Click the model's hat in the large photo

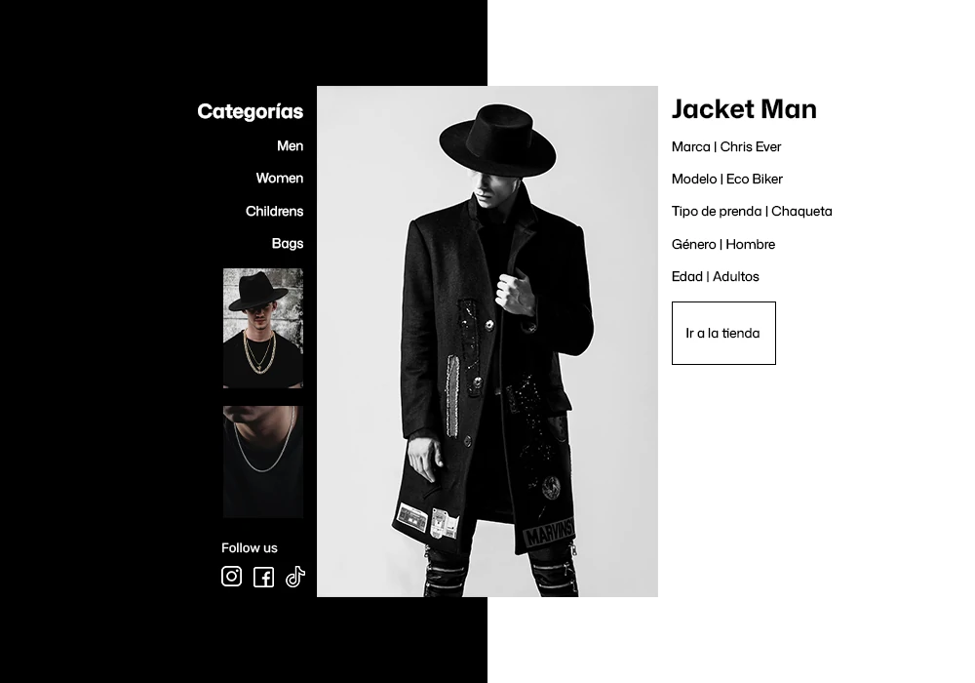497,141
